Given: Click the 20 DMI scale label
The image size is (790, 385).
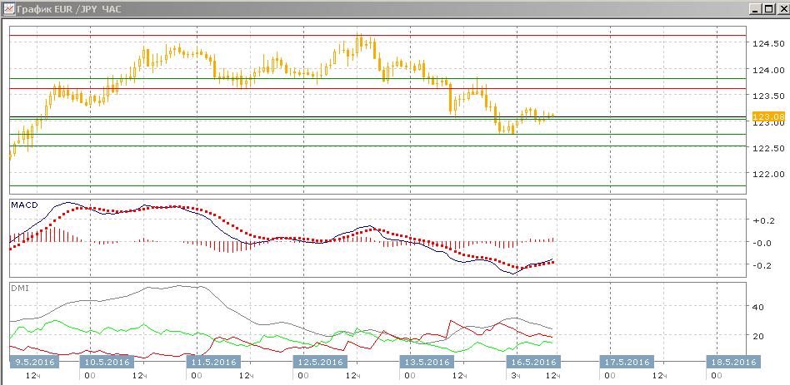Looking at the screenshot, I should click(760, 336).
